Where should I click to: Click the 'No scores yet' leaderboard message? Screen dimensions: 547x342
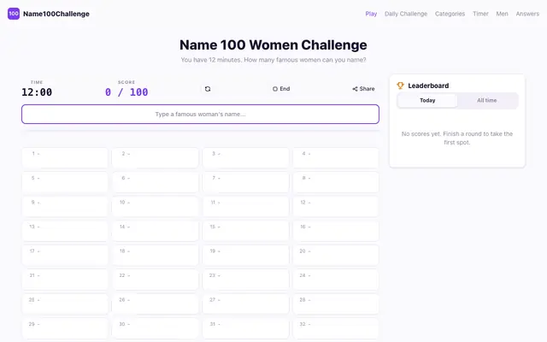[x=457, y=138]
